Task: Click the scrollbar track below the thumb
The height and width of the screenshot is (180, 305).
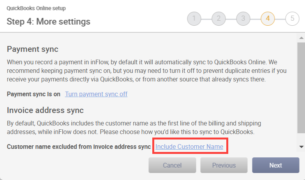Action: click(x=301, y=138)
